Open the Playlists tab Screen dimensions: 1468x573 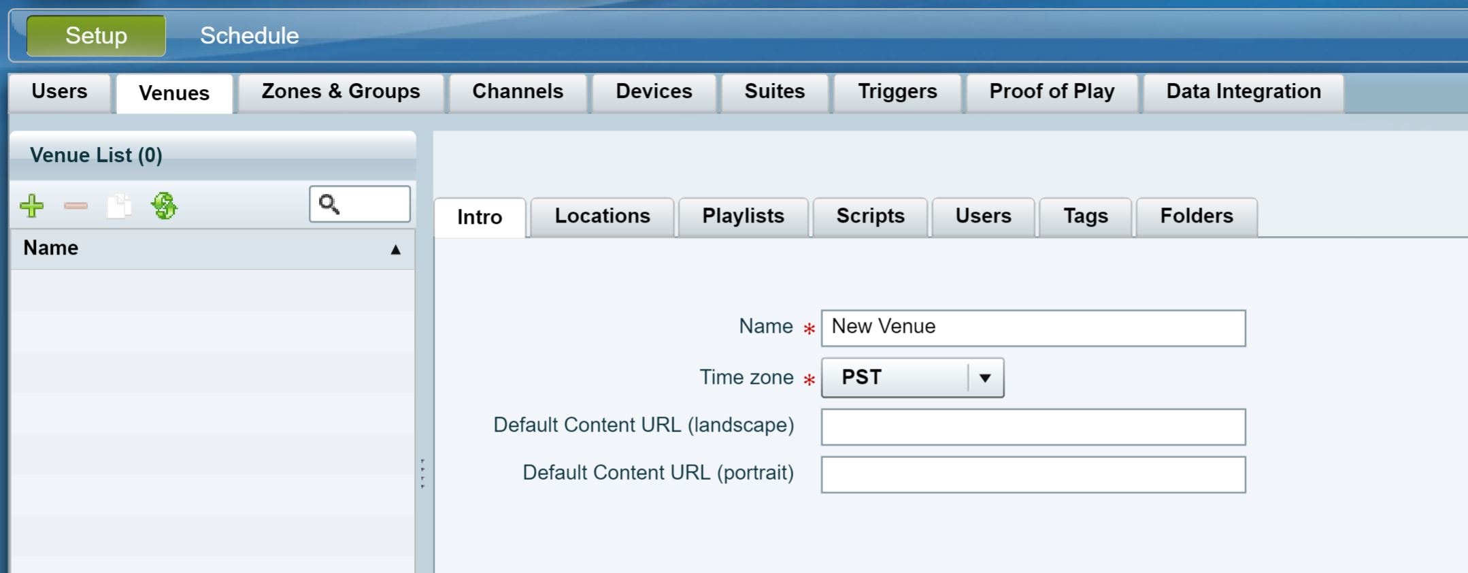click(742, 216)
